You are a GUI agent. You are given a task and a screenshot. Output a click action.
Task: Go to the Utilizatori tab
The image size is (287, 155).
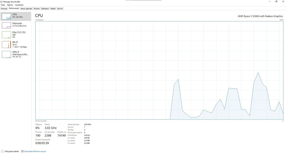45,9
